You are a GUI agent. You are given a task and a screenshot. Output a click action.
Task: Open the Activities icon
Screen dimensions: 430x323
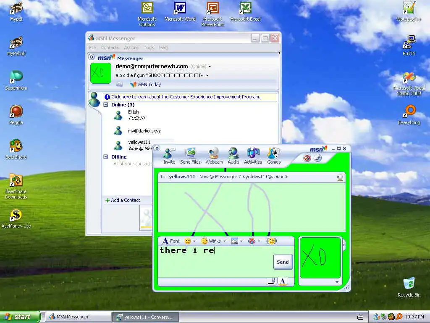point(253,156)
